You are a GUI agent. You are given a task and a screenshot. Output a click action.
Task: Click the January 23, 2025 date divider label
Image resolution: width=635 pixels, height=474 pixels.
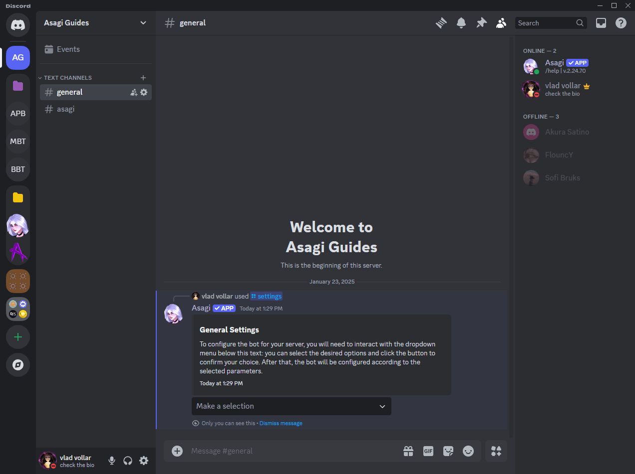coord(332,282)
